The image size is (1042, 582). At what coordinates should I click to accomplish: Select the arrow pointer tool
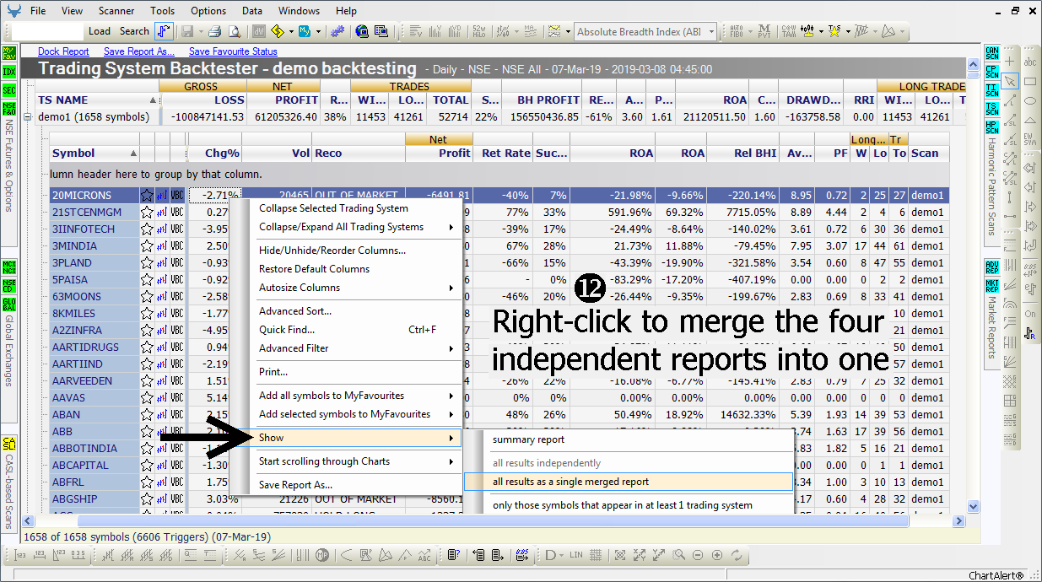click(x=1010, y=81)
